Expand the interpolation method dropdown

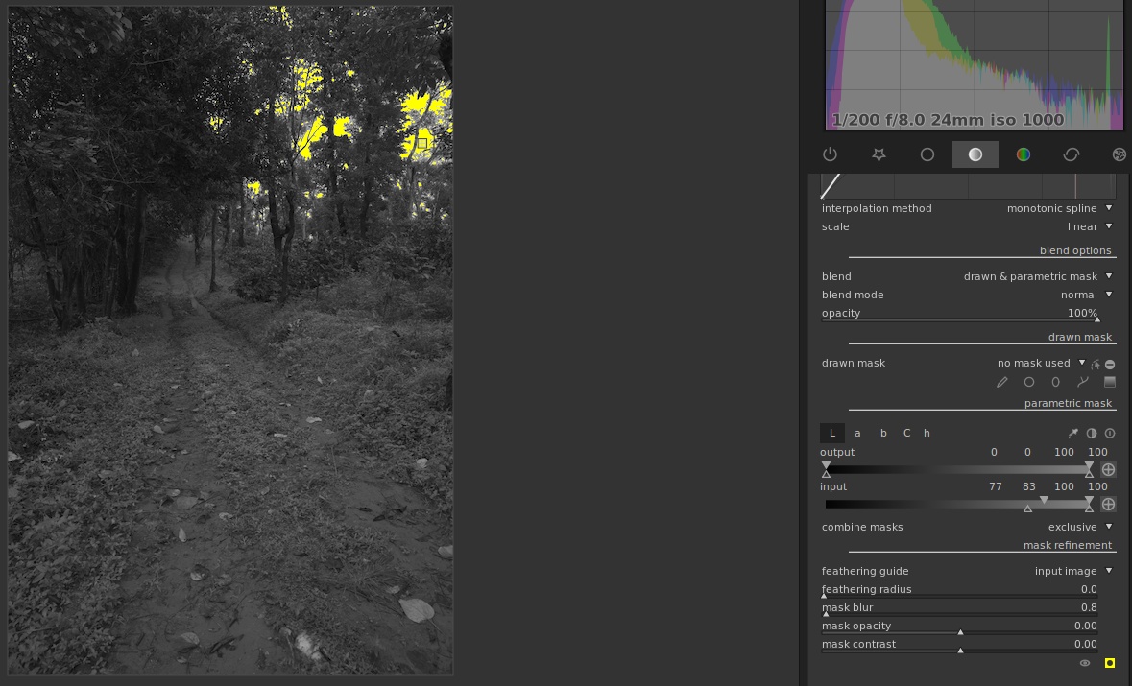(1059, 208)
